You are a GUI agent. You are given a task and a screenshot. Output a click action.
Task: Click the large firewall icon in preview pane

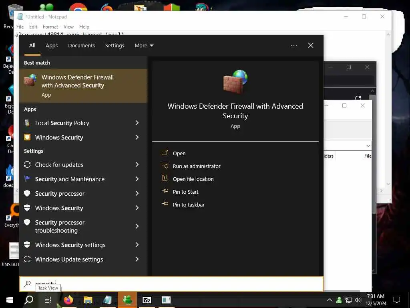point(235,81)
